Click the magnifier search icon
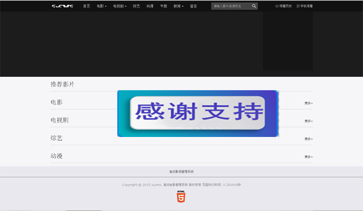The height and width of the screenshot is (211, 363). tap(254, 6)
